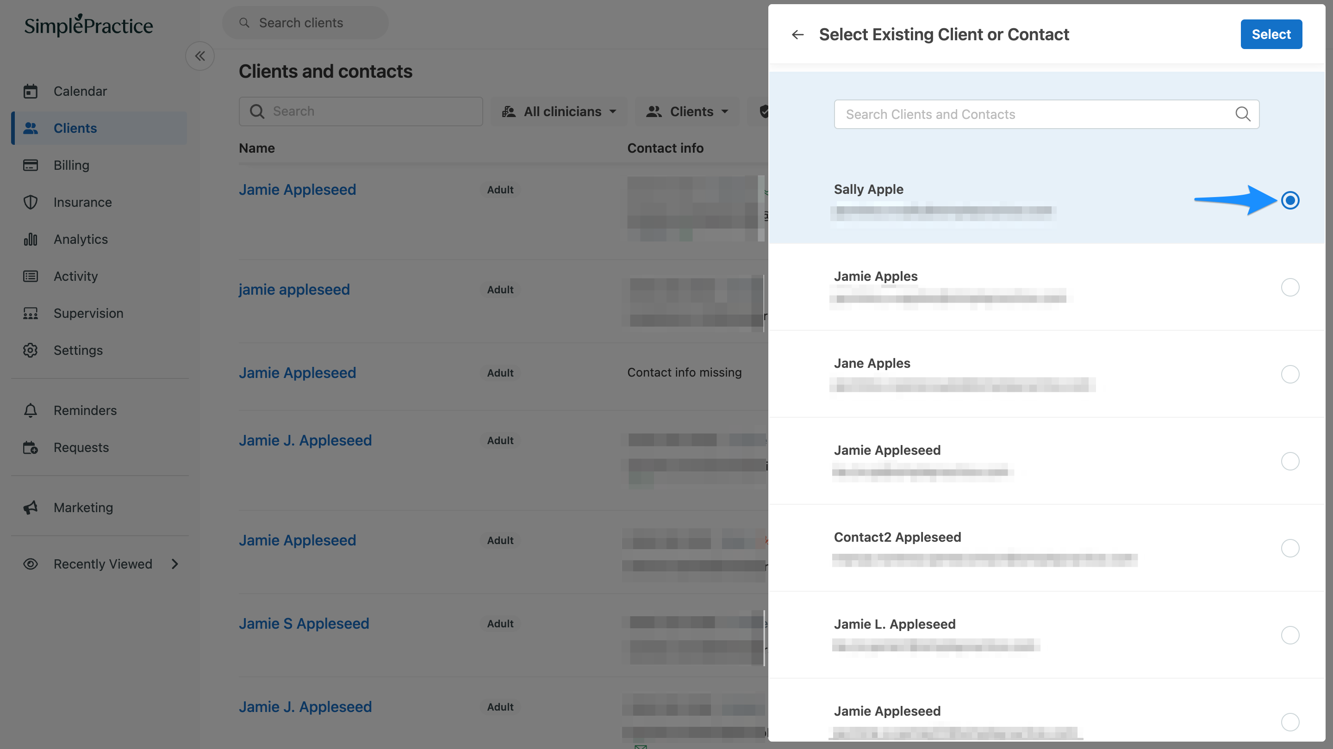Select the Contact2 Appleseed radio button

1290,548
